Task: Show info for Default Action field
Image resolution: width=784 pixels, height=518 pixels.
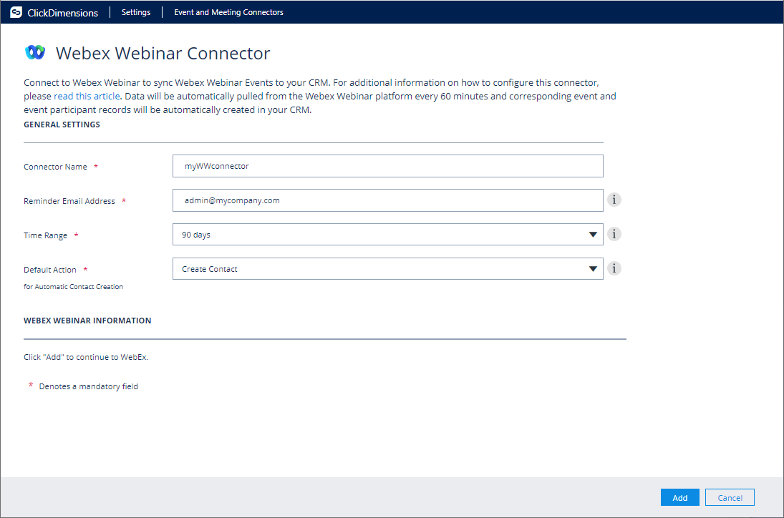Action: [614, 268]
